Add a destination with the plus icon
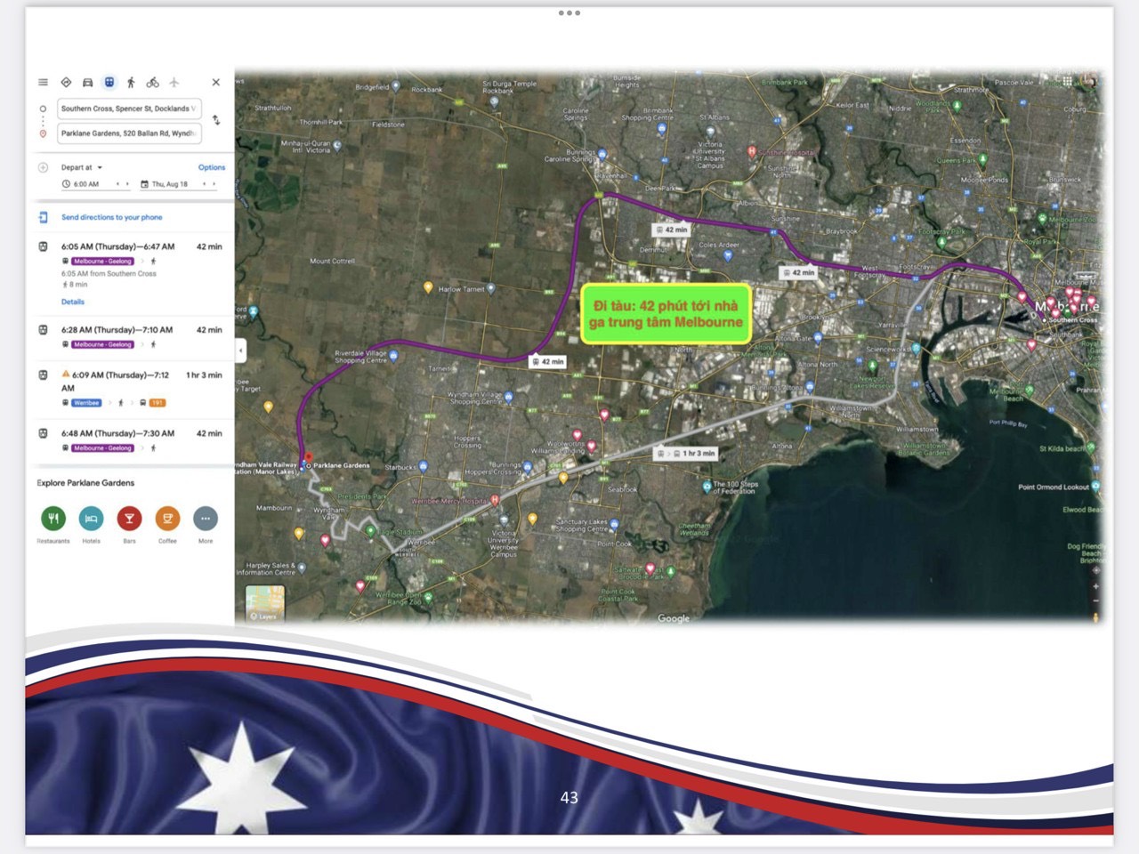 click(43, 167)
